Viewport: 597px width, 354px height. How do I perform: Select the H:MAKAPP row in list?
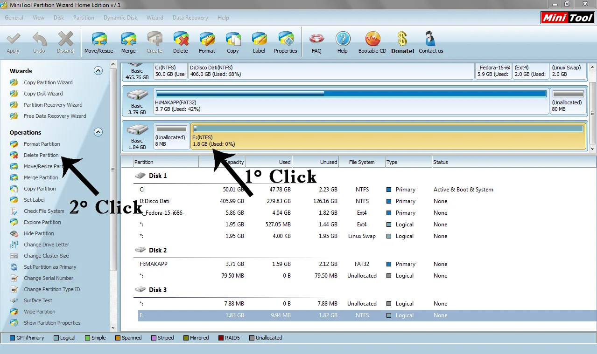[367, 264]
